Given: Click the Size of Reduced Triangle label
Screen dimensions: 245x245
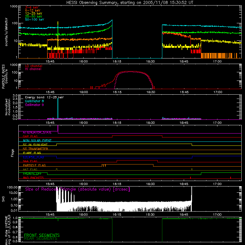Looking at the screenshot, I should (x=77, y=189).
